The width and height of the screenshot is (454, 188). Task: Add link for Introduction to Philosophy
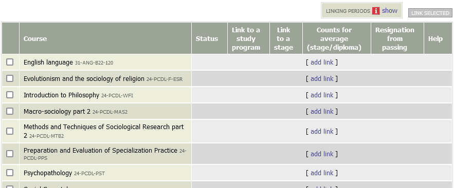[x=322, y=95]
